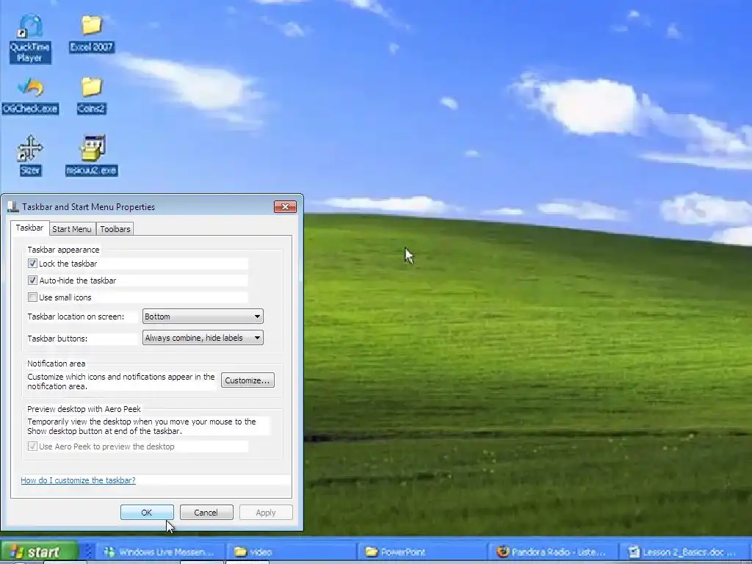752x564 pixels.
Task: Select the OGCheck.exe desktop icon
Action: pos(30,95)
